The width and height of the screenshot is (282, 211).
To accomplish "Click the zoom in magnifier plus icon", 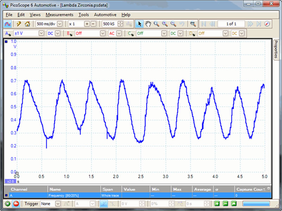I will coord(165,24).
